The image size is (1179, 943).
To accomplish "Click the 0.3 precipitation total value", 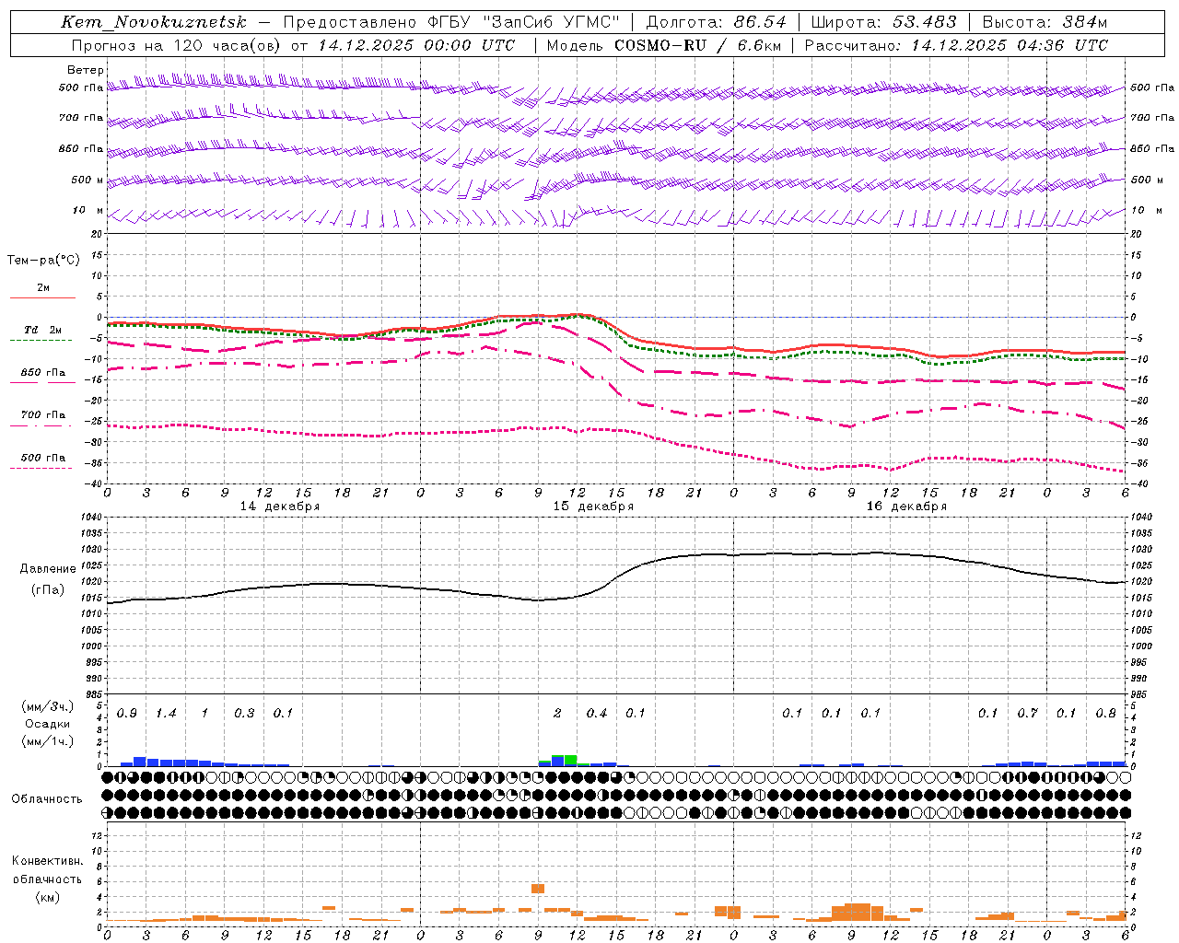I will coord(244,714).
